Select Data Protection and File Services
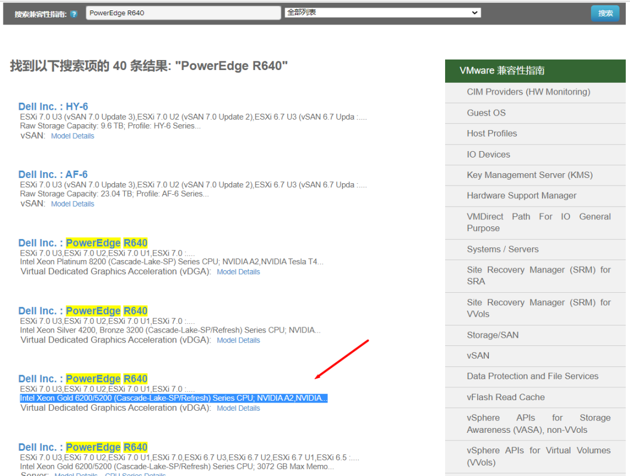 [x=535, y=376]
